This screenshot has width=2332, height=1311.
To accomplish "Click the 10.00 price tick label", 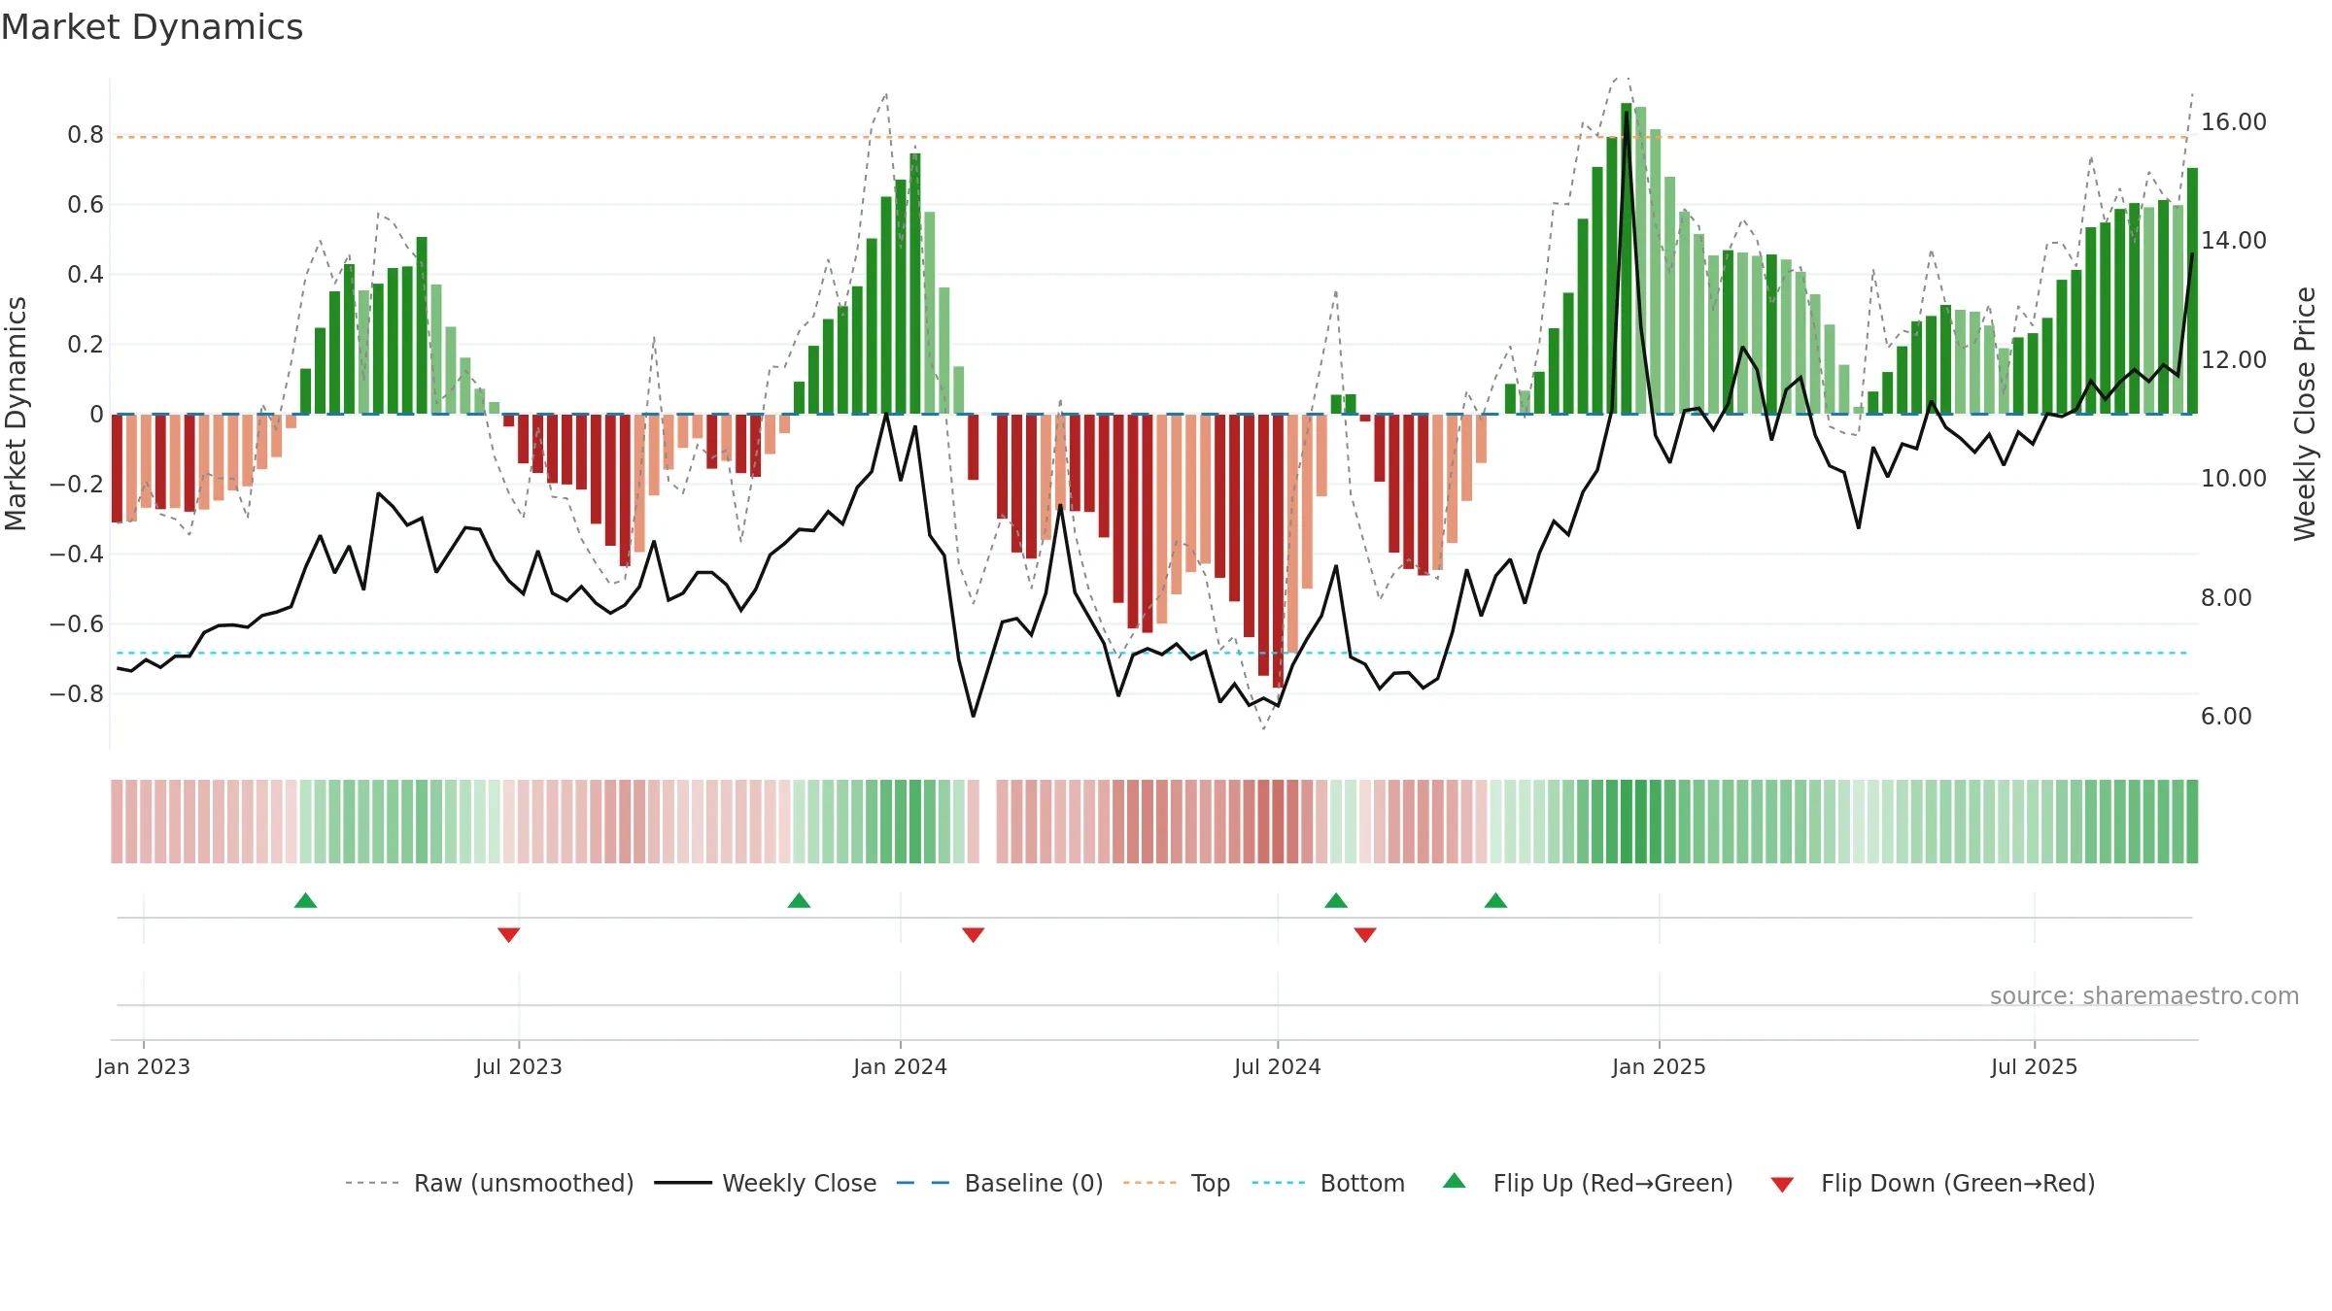I will pyautogui.click(x=2233, y=479).
